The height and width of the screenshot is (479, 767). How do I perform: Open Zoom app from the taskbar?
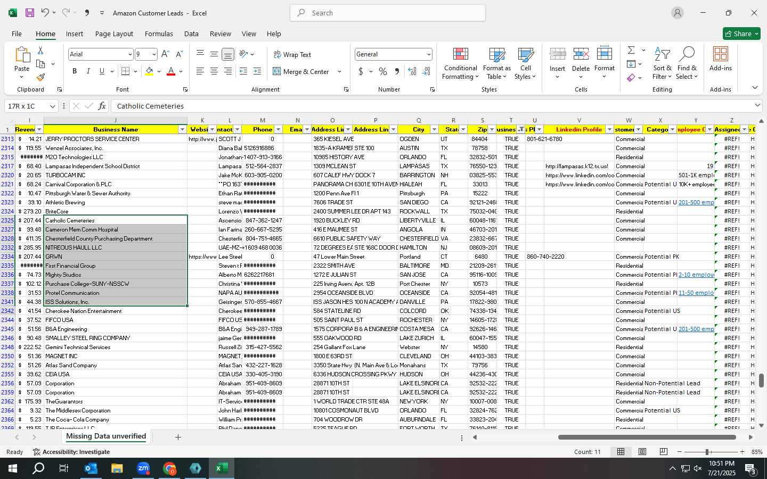(143, 468)
